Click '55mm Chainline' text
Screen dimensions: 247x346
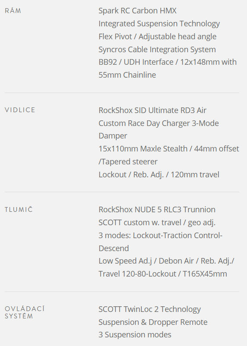click(127, 75)
